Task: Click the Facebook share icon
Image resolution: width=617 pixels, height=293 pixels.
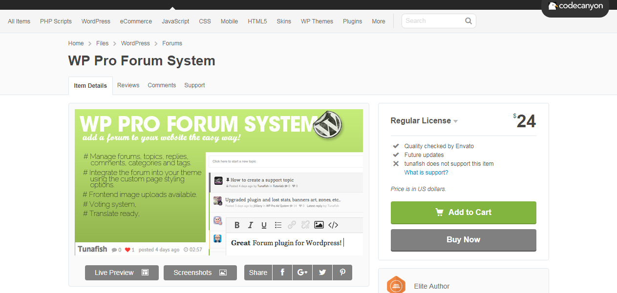Action: pyautogui.click(x=282, y=273)
